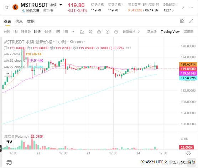
Task: Click the orange Bitcoin coin logo
Action: (x=15, y=7)
